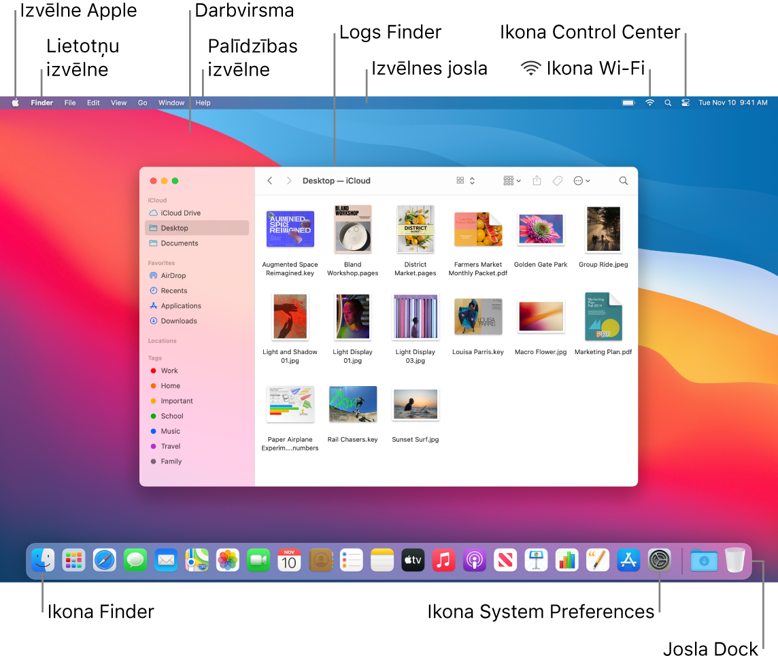The width and height of the screenshot is (778, 660).
Task: Open the grouping options dropdown in the toolbar
Action: coord(511,180)
